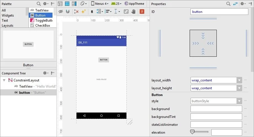This screenshot has width=254, height=137.
Task: Open the Nexus 4 device dropdown
Action: [100, 4]
